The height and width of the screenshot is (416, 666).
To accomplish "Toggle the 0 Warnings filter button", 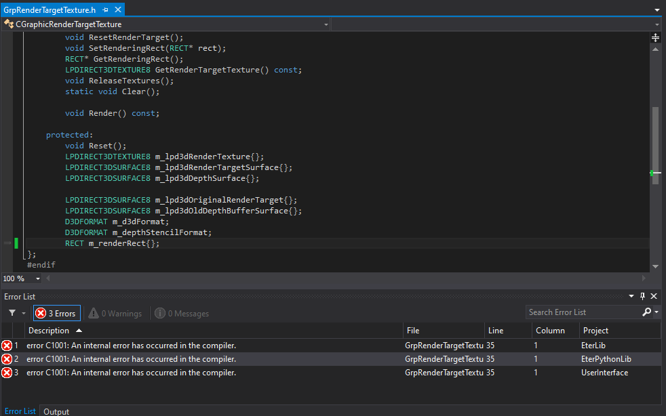I will (115, 313).
